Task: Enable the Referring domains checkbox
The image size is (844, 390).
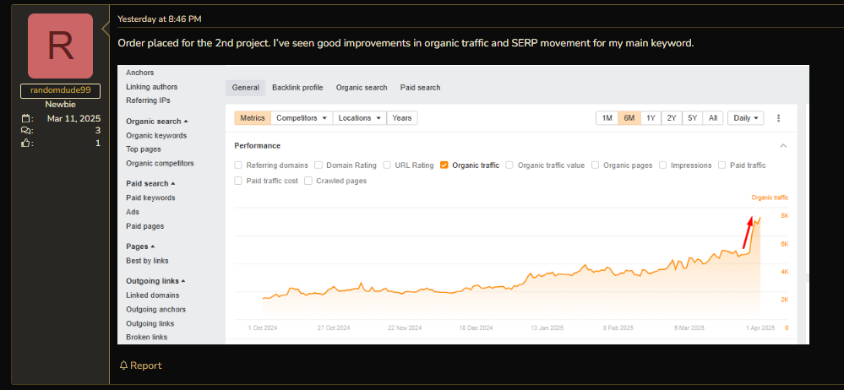Action: (x=238, y=165)
